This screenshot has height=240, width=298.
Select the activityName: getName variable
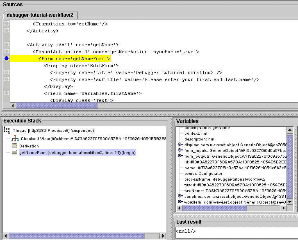coord(207,128)
